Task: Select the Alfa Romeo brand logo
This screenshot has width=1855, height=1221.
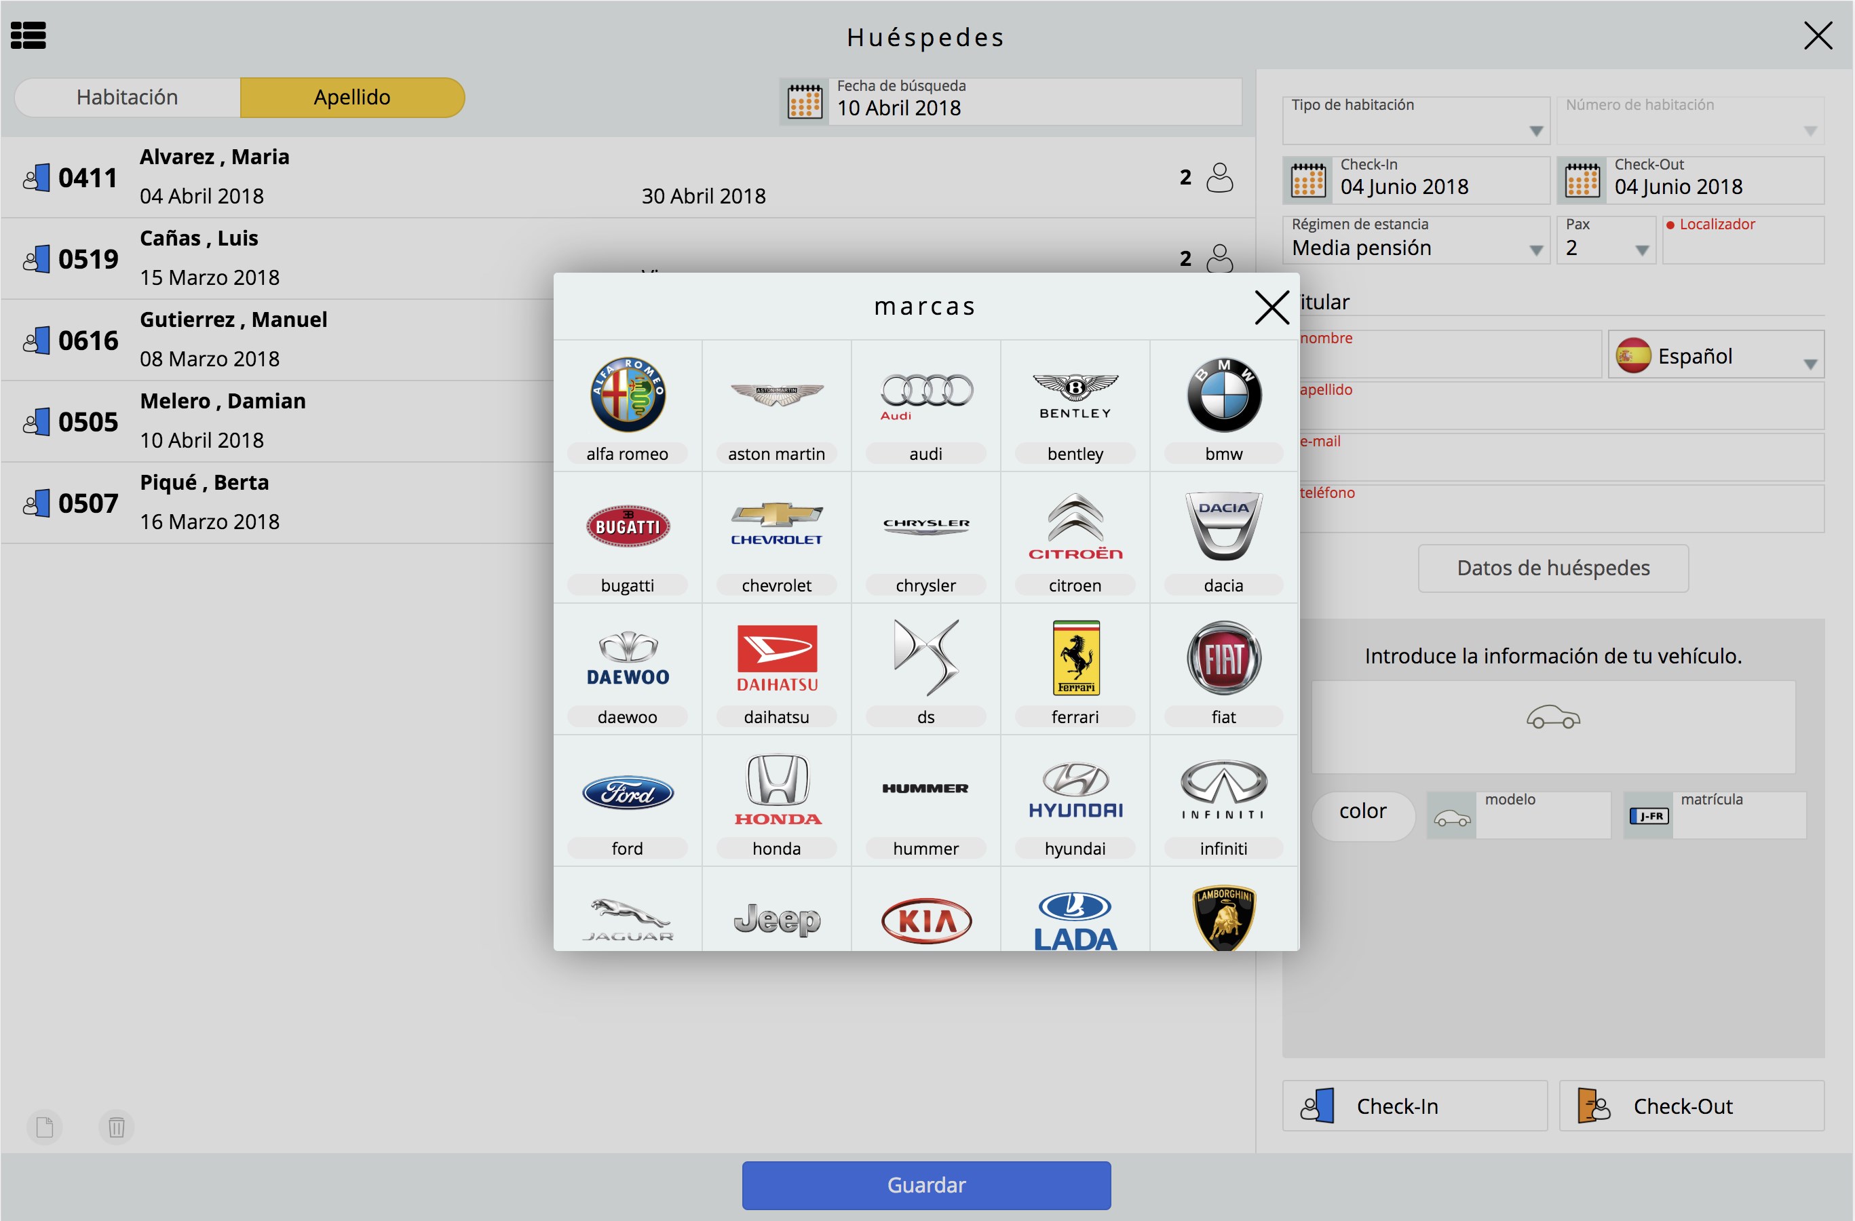Action: pyautogui.click(x=628, y=395)
